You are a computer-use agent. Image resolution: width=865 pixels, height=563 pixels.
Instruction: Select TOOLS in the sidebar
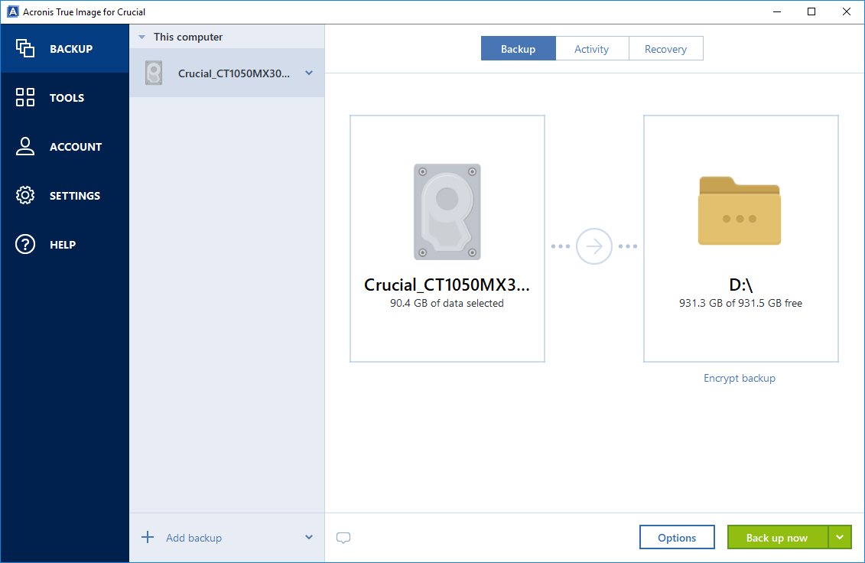64,98
